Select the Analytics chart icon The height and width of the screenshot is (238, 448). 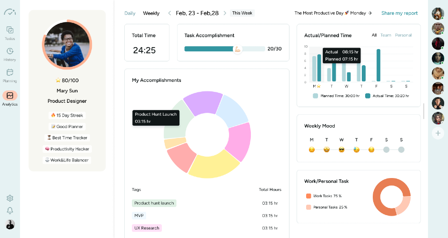(10, 96)
